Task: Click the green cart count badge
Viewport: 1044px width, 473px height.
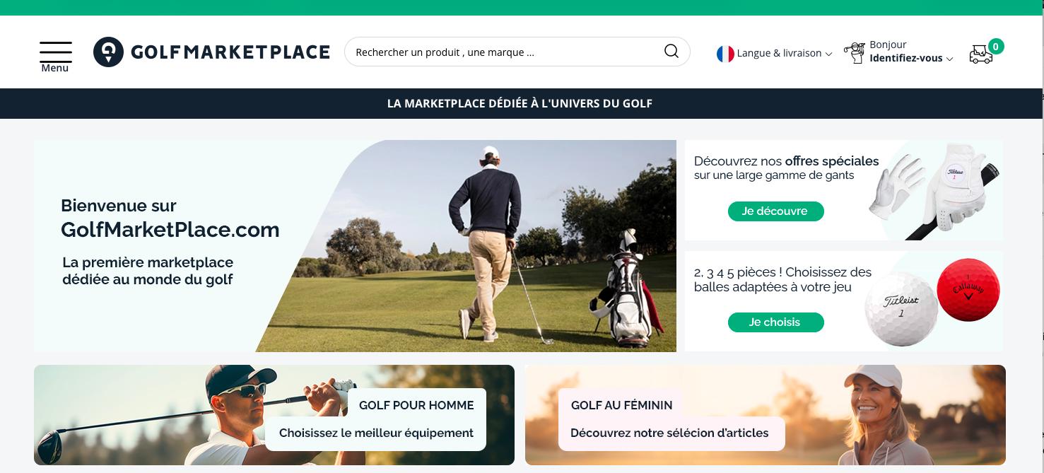Action: click(x=996, y=47)
